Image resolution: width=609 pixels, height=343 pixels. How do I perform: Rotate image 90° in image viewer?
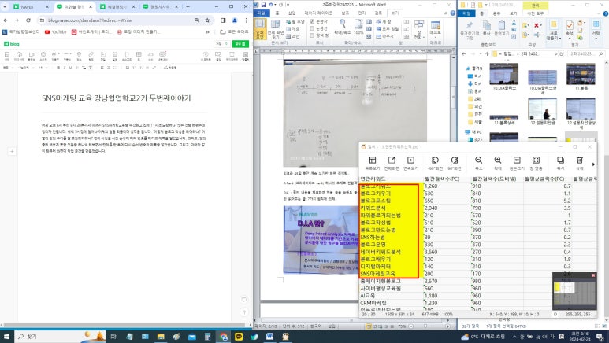click(x=455, y=163)
